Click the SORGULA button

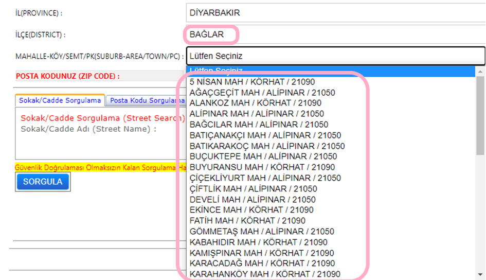pos(43,182)
